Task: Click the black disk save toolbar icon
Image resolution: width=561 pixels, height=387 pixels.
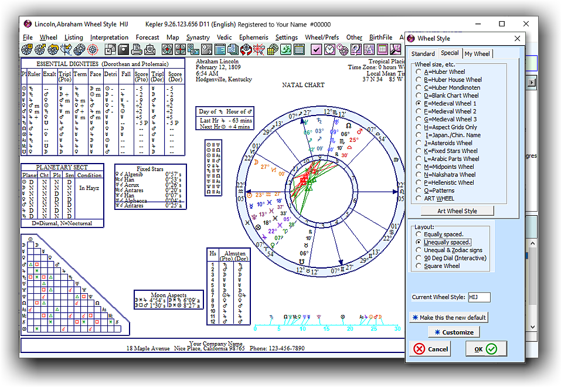Action: tap(124, 49)
